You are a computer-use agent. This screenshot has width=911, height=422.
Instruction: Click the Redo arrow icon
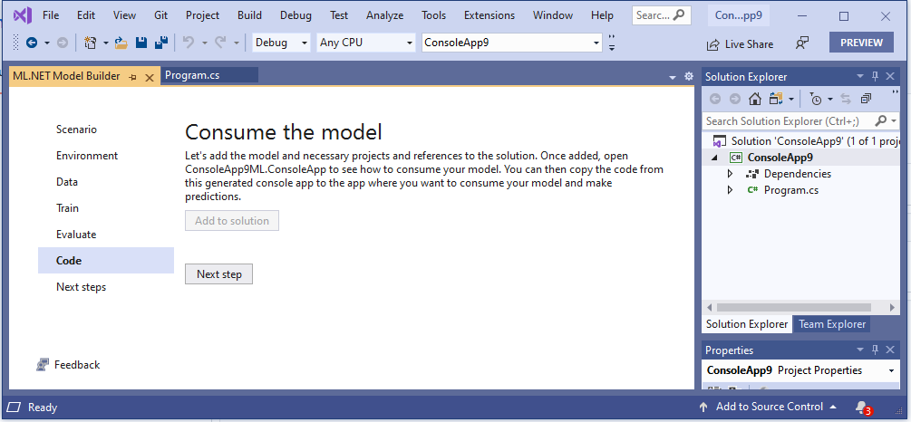click(220, 43)
